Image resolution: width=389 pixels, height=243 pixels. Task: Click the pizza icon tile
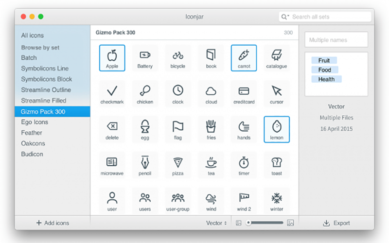click(x=178, y=165)
